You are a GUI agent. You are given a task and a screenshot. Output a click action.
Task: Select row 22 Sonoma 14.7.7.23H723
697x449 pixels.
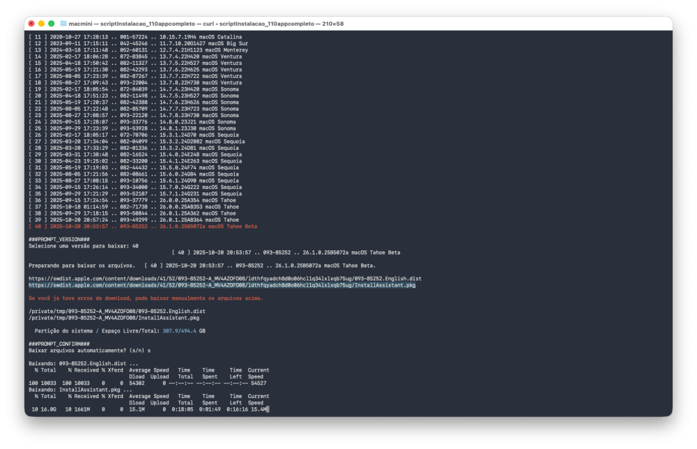[134, 109]
